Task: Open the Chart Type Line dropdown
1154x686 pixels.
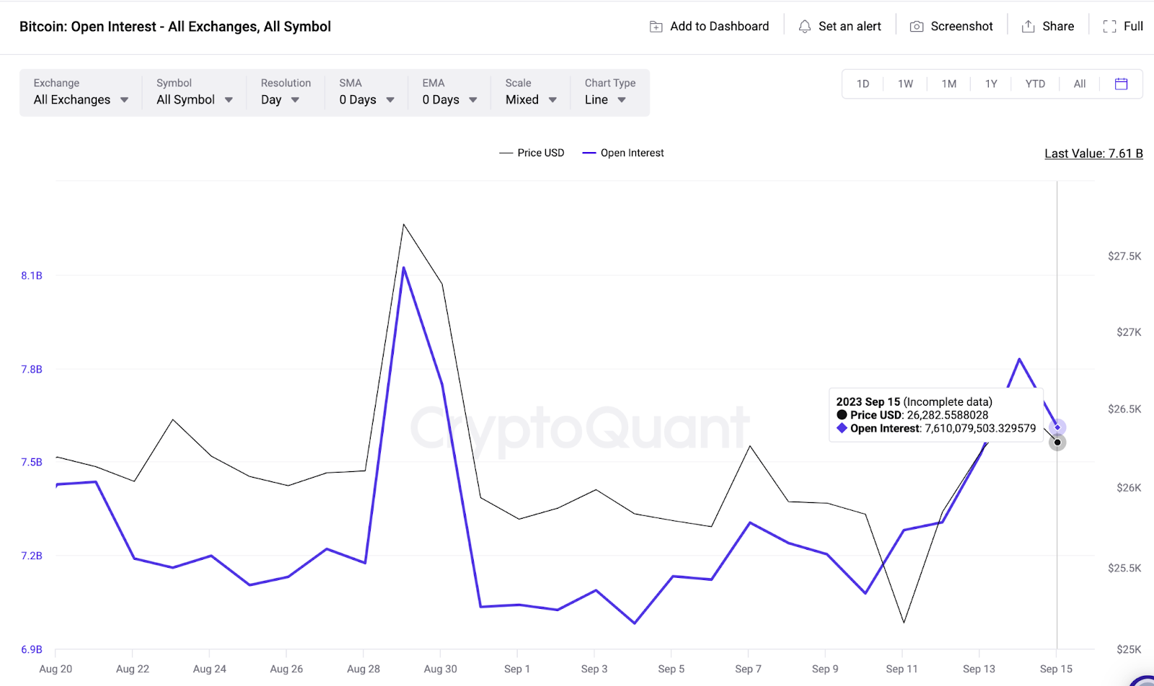Action: tap(610, 92)
